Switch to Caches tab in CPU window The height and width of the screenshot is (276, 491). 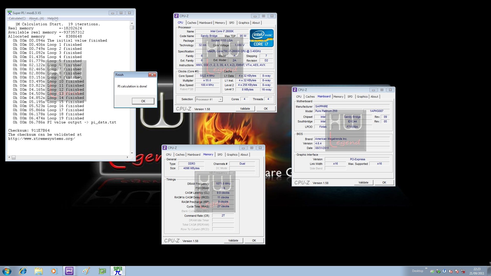click(x=192, y=23)
